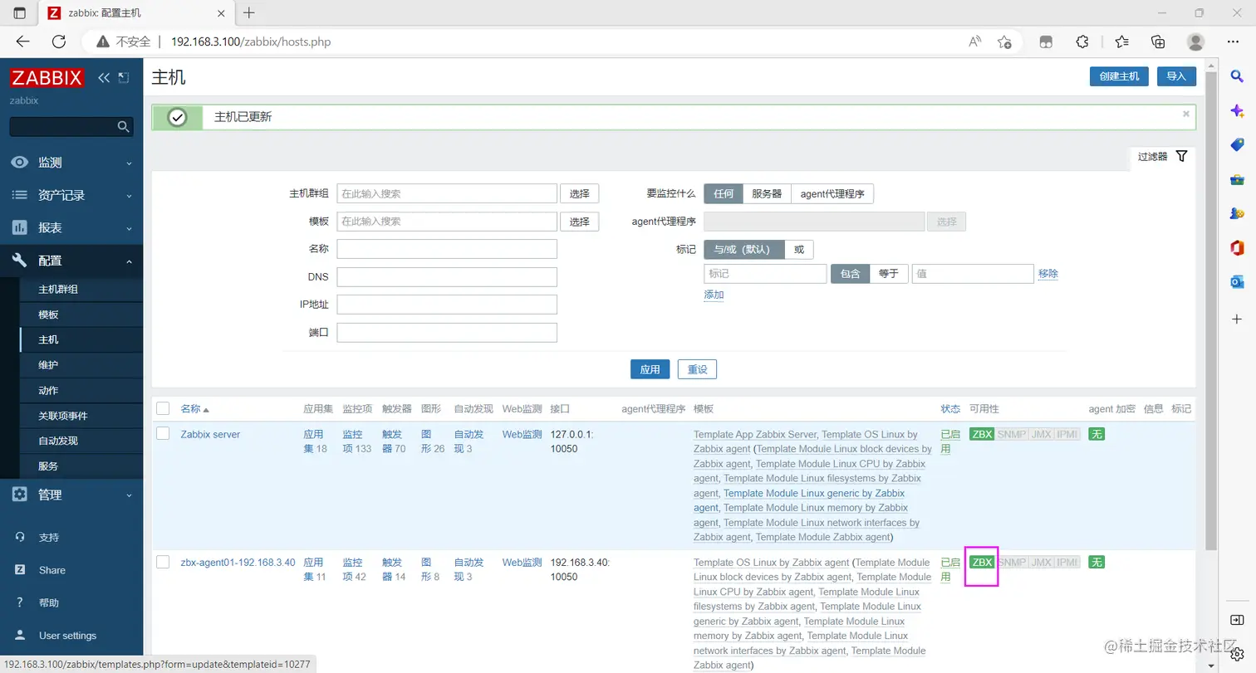Tick the select-all checkbox in table header
The height and width of the screenshot is (673, 1256).
point(163,408)
